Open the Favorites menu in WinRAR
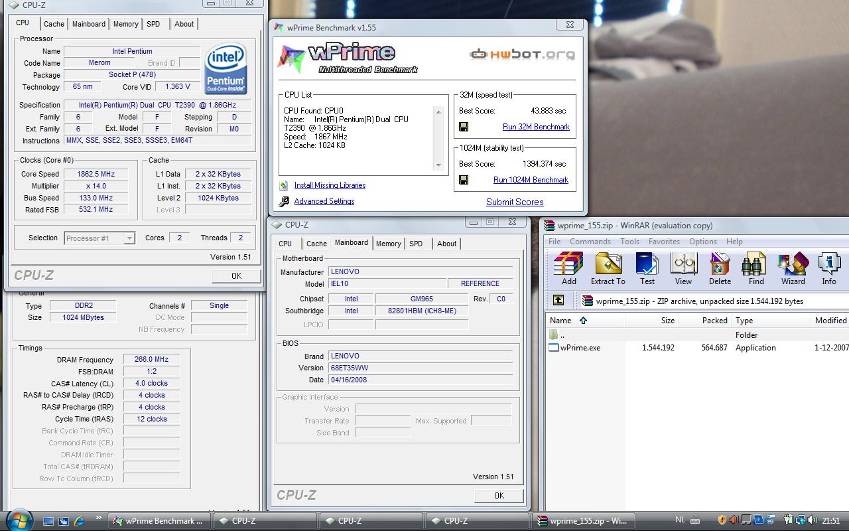 664,242
